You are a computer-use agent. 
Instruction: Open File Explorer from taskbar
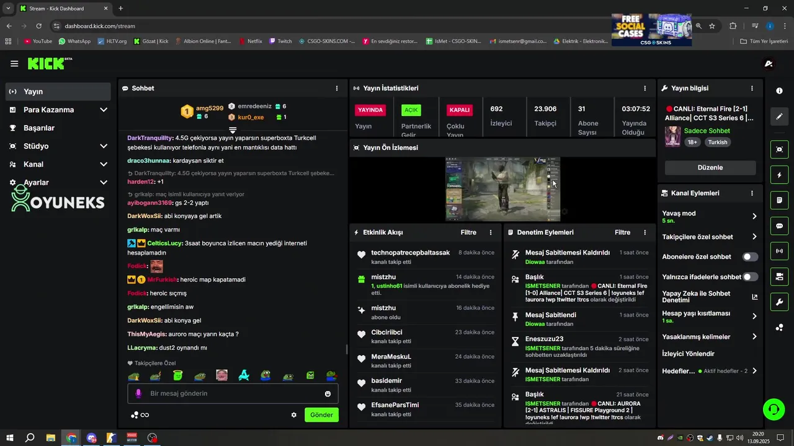pyautogui.click(x=51, y=438)
